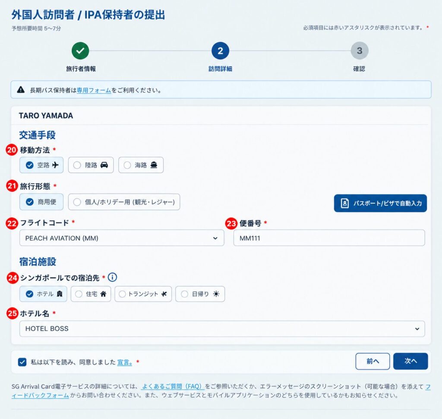Select 日帰り day trip option
This screenshot has width=442, height=419.
(200, 294)
